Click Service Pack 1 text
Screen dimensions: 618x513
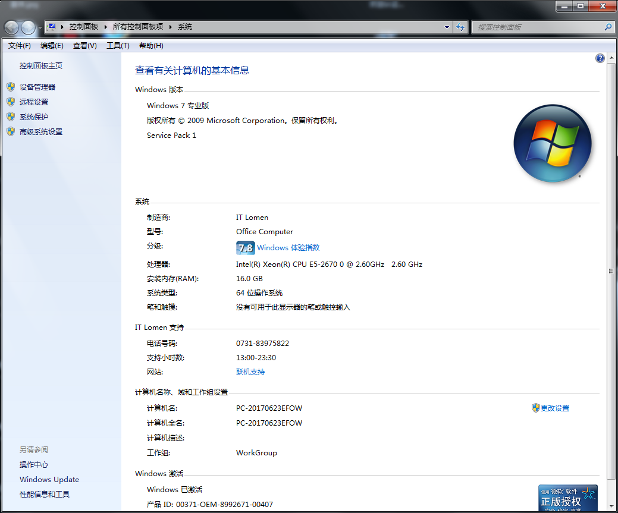tap(171, 136)
